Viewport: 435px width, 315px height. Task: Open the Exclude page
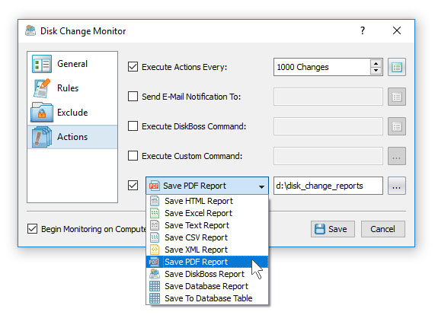(72, 113)
